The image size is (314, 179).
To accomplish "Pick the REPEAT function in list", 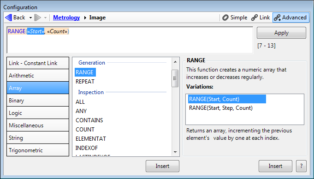I will point(85,82).
